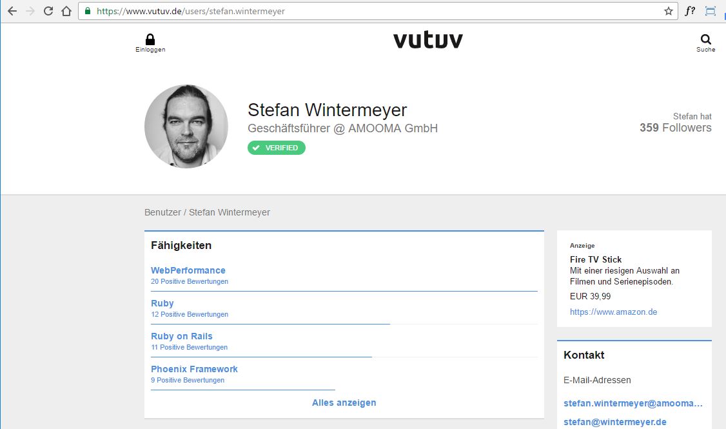Click the Benutzer breadcrumb link
Viewport: 726px width, 429px height.
pyautogui.click(x=162, y=212)
